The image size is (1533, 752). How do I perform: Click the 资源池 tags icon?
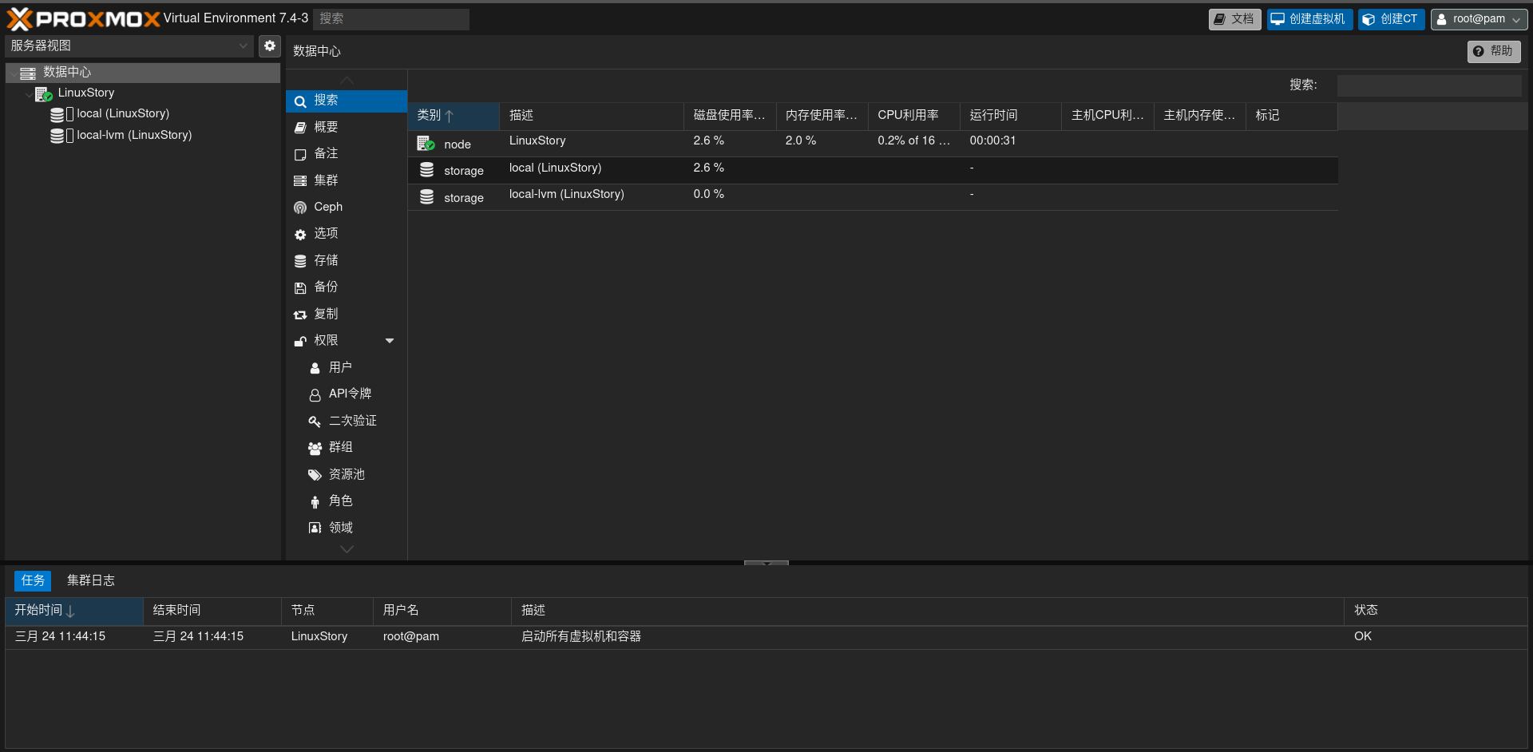tap(315, 475)
